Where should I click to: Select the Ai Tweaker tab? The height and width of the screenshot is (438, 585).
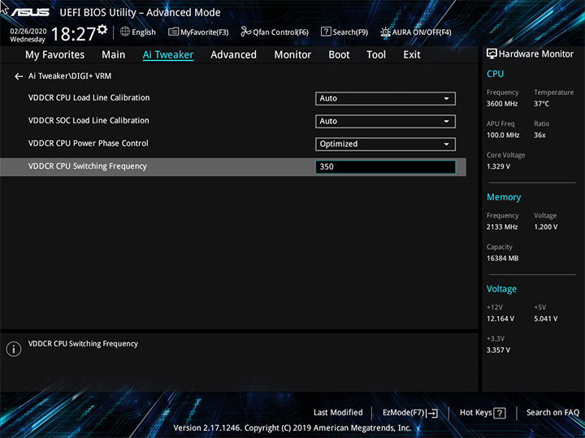[168, 55]
